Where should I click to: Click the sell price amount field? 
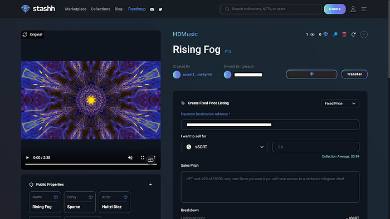pyautogui.click(x=316, y=147)
